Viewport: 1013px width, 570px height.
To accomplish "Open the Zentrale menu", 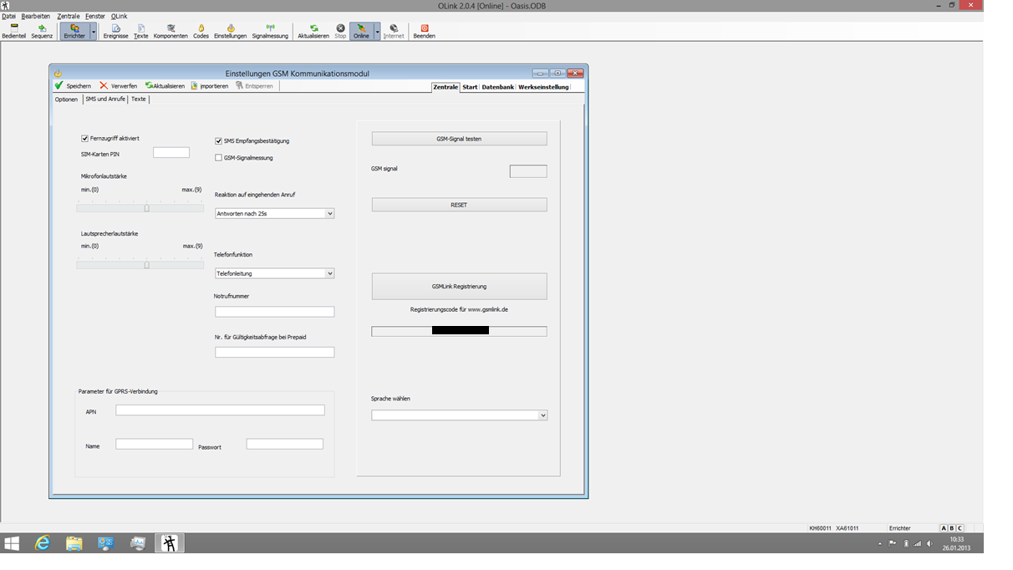I will tap(68, 16).
